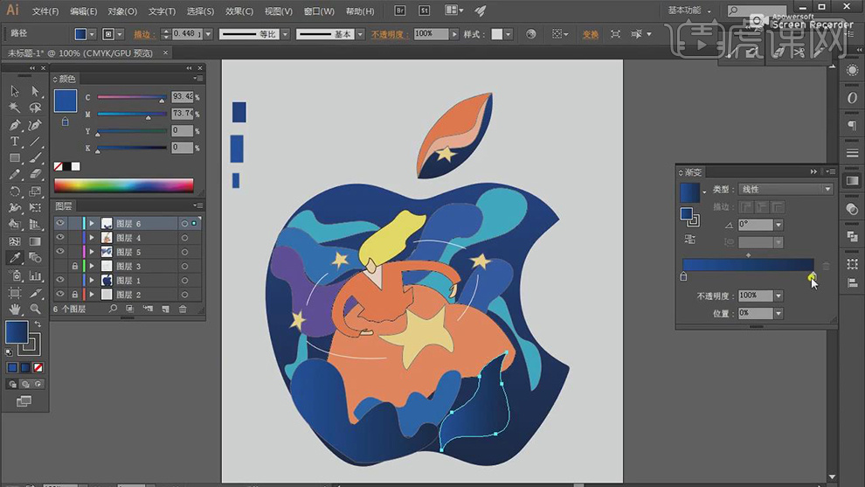Select the Free Transform tool
The image size is (865, 487).
[35, 208]
